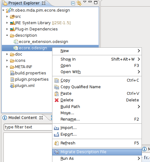Screen dimensions: 150x162
Task: Click Refresh icon in context menu
Action: coord(56,143)
